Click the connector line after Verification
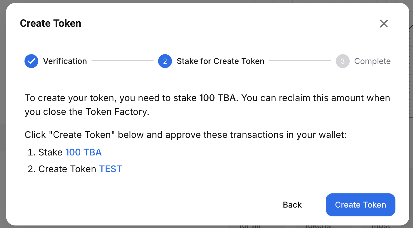Image resolution: width=413 pixels, height=228 pixels. [x=122, y=61]
